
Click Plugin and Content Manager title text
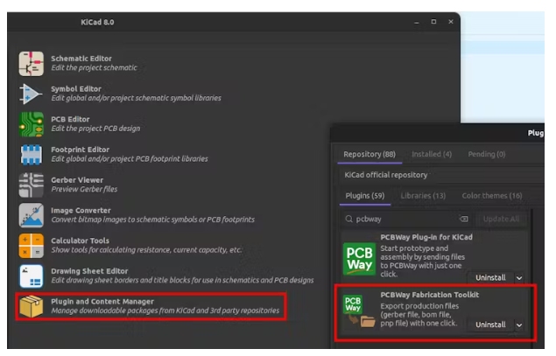[x=102, y=302]
